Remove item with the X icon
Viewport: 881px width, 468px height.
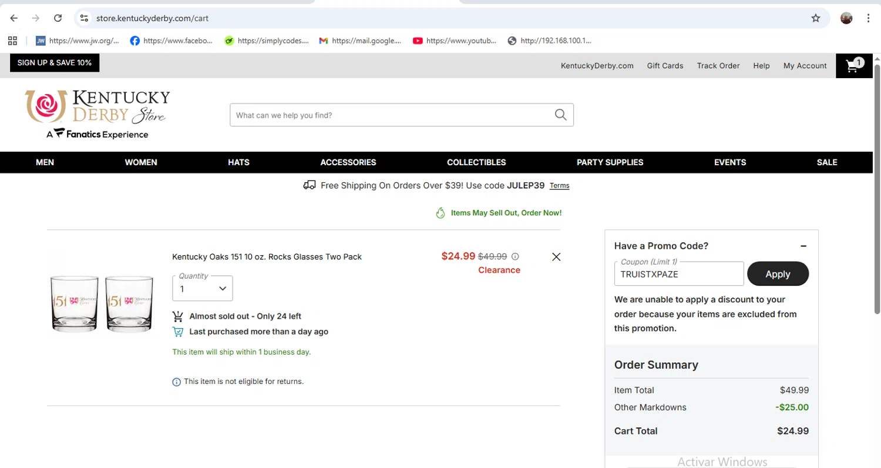click(556, 256)
